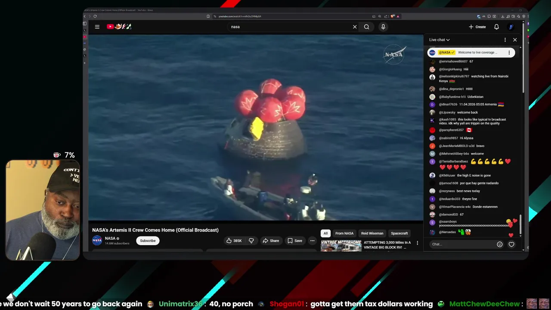Share the video

(x=271, y=241)
